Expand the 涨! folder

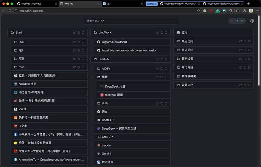pos(49,50)
